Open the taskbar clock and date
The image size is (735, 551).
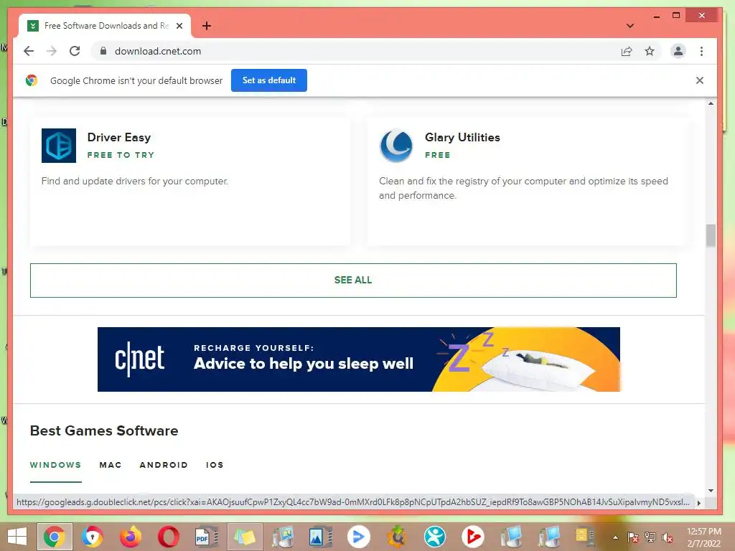coord(703,537)
